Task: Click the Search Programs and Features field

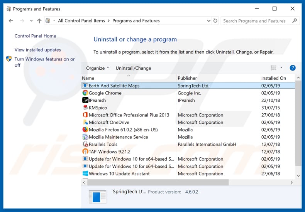Action: [260, 21]
